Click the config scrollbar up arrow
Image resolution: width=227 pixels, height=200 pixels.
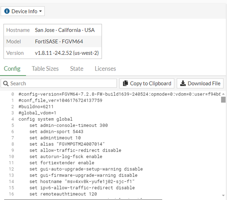[x=223, y=93]
